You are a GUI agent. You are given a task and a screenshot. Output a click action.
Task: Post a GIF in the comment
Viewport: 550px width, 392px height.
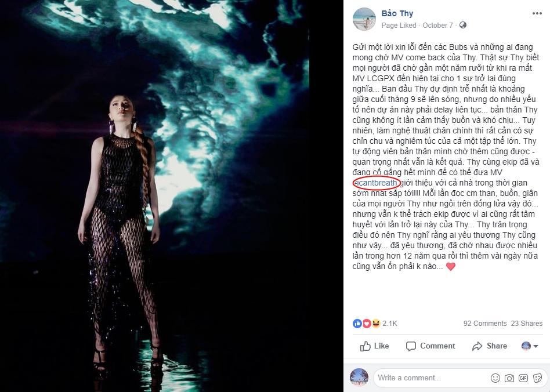523,378
